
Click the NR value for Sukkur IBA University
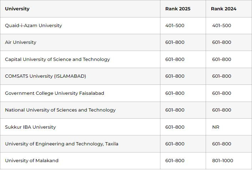coord(216,127)
